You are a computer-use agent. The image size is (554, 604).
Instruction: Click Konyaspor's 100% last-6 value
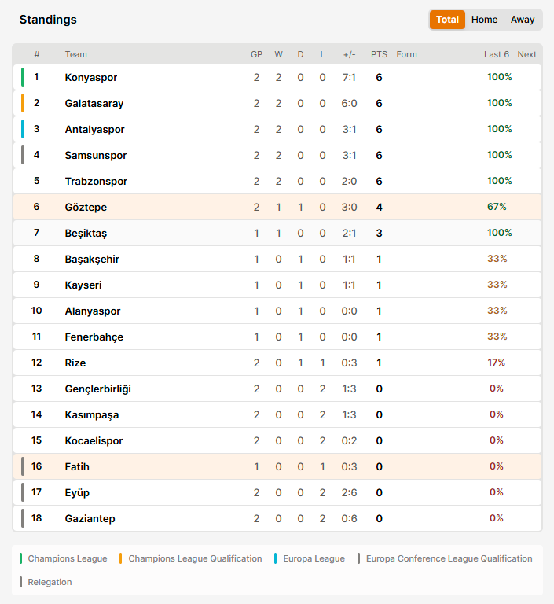coord(499,77)
